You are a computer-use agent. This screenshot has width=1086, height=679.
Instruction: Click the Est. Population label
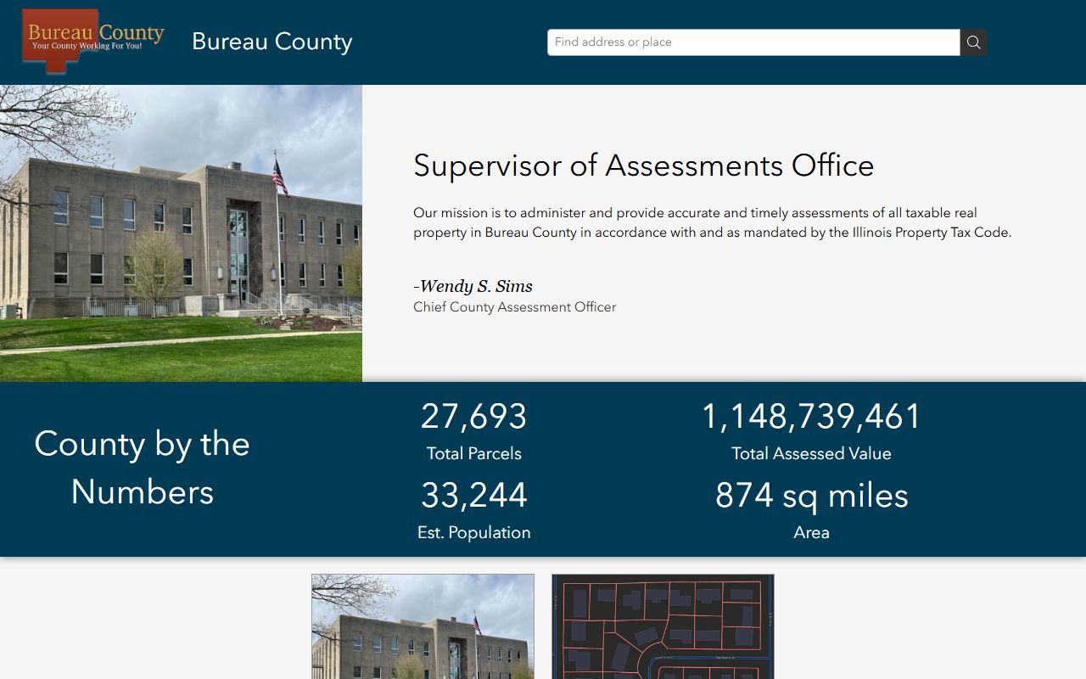(x=474, y=532)
